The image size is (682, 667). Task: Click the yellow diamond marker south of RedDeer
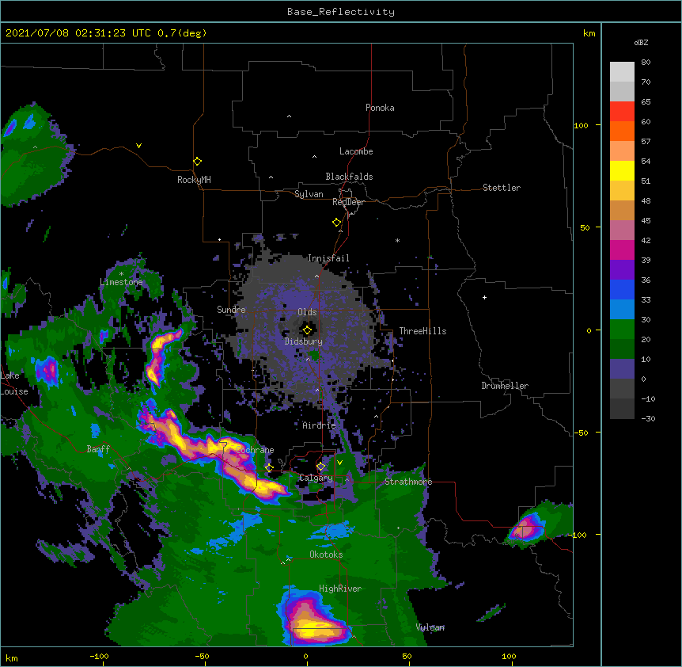(x=336, y=223)
